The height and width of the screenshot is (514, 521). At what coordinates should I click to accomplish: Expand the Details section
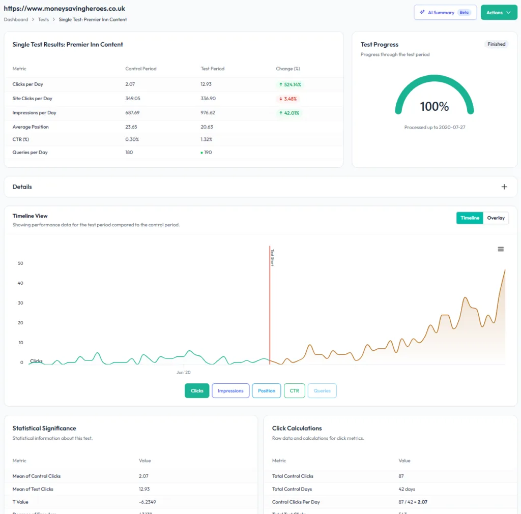504,187
